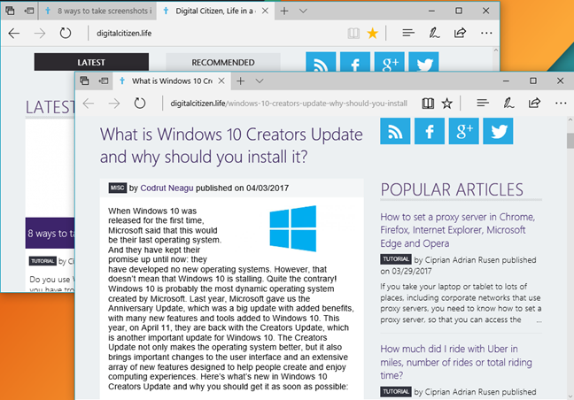Close the 'What is Windows 10 Cr' tab

coord(221,81)
